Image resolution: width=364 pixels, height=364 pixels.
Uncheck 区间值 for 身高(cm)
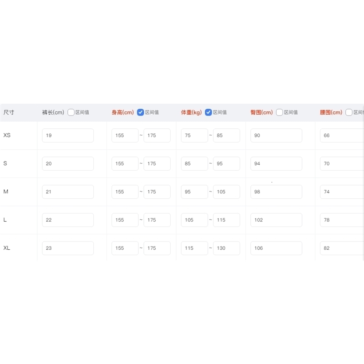141,112
